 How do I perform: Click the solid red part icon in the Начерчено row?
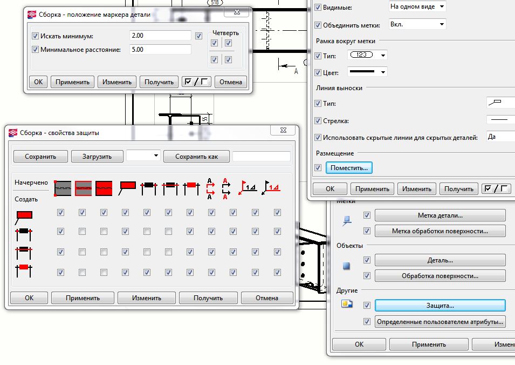pos(104,188)
